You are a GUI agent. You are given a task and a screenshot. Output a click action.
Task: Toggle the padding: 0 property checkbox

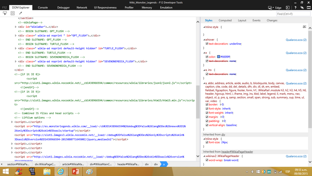[x=207, y=121]
